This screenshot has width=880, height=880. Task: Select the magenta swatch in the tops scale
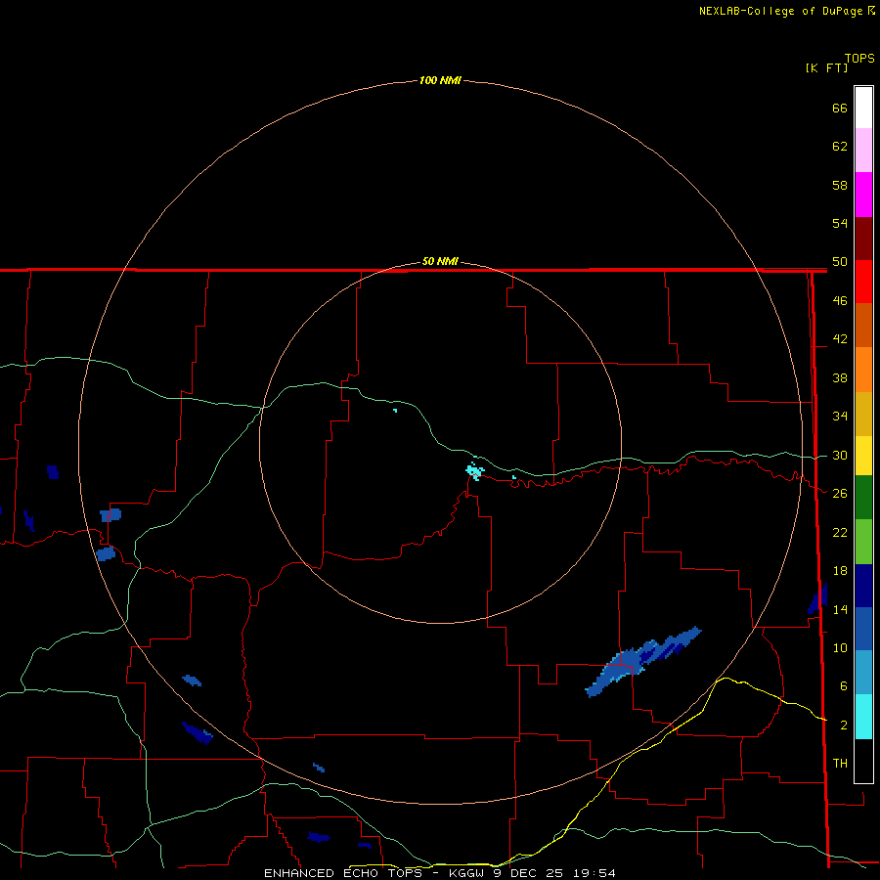click(x=863, y=195)
